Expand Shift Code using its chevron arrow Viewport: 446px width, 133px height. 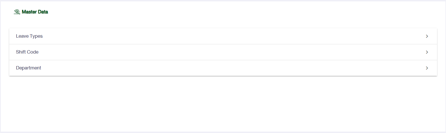427,52
